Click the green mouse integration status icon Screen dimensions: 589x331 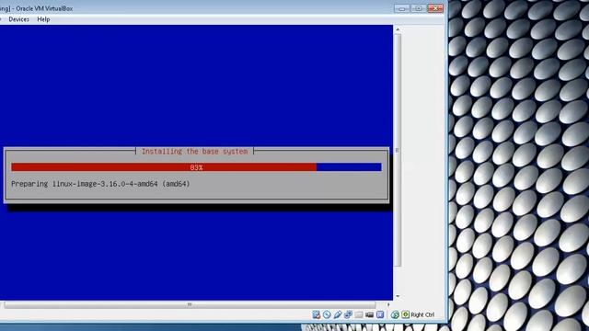[395, 314]
